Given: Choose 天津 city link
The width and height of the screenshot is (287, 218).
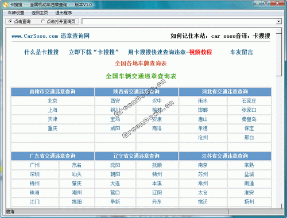Looking at the screenshot, I should (x=52, y=119).
